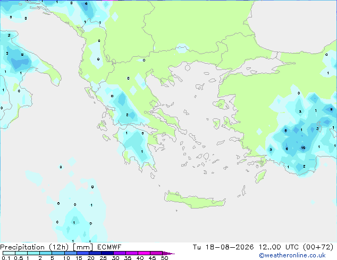Click the legend scale label "50"
This screenshot has height=260, width=337.
pos(165,258)
